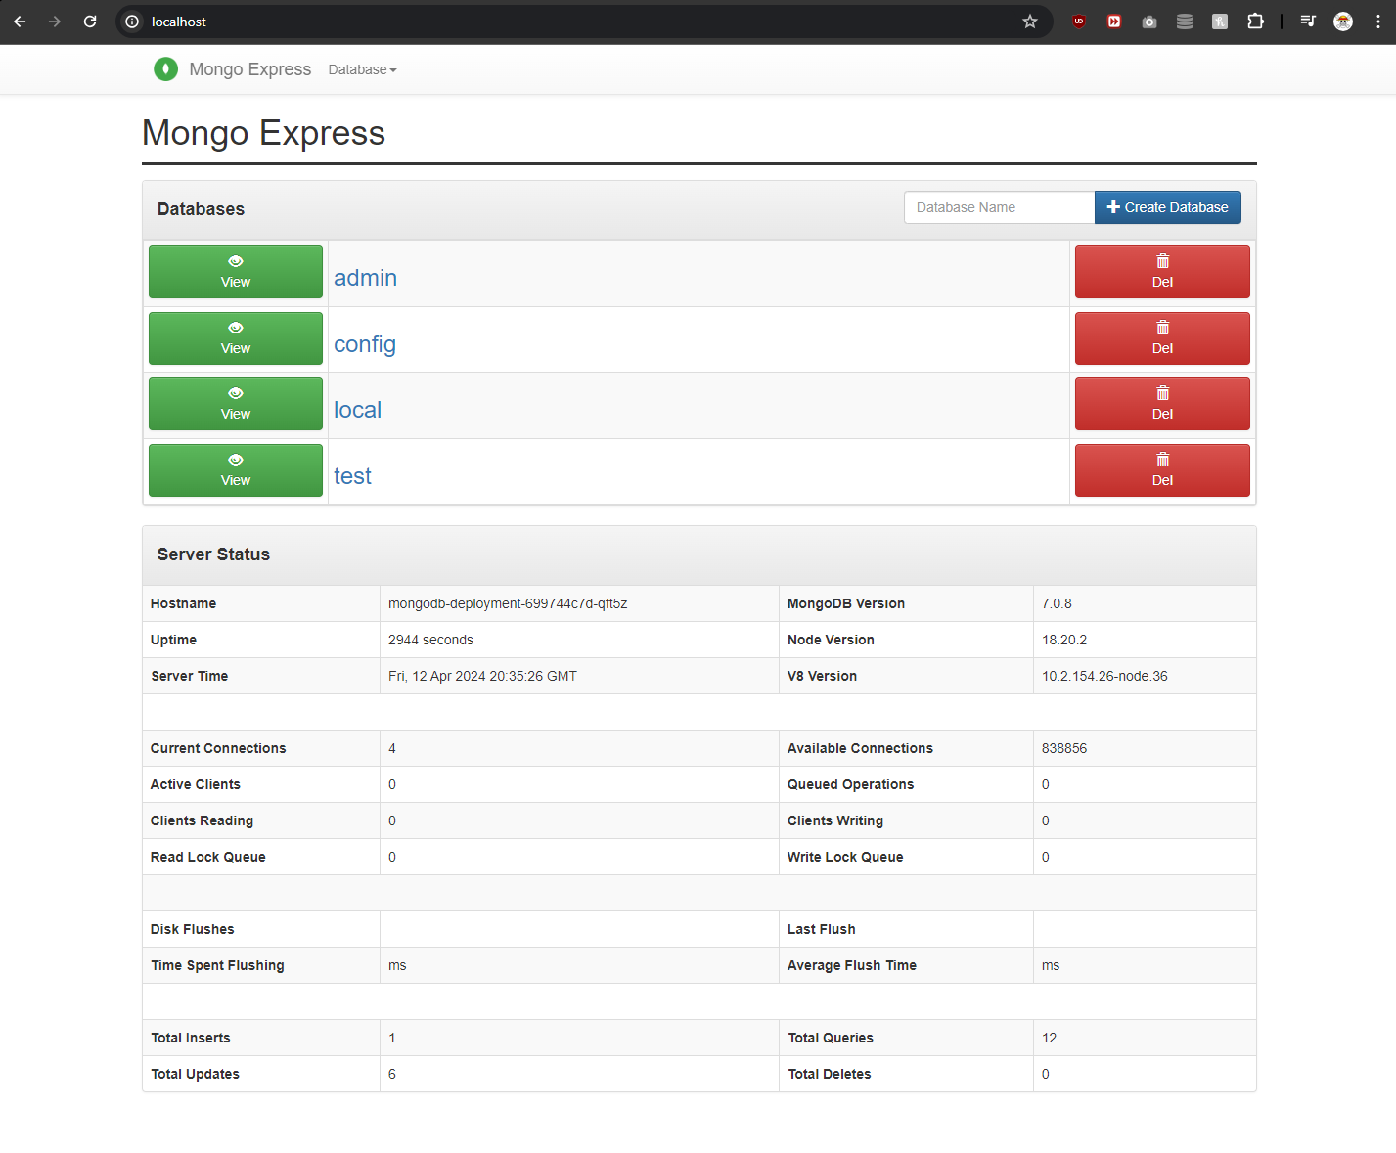Focus the Database Name input field

coord(999,207)
